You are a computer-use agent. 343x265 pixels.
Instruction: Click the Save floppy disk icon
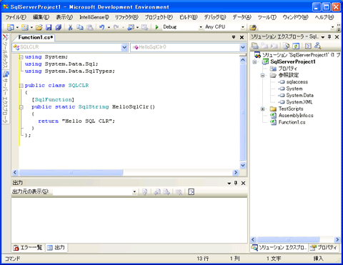pyautogui.click(x=49, y=27)
